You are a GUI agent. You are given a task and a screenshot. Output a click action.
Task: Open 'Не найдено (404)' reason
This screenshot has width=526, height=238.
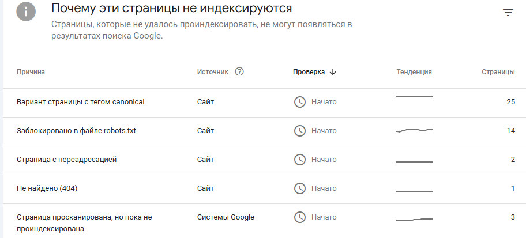[47, 188]
